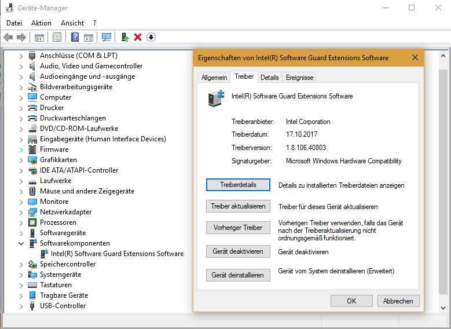
Task: Click the USB-Controller plug icon
Action: pos(32,306)
